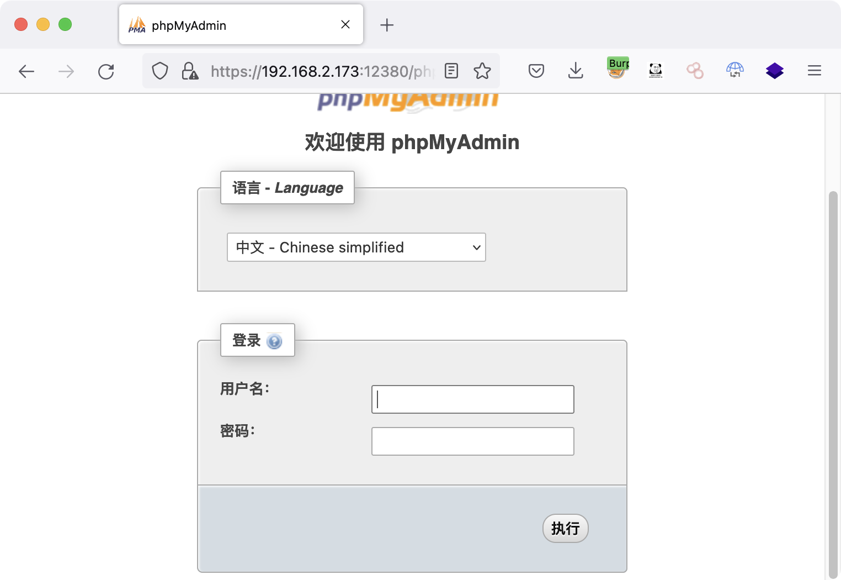The image size is (841, 580).
Task: Click into the 密码 password field
Action: click(472, 441)
